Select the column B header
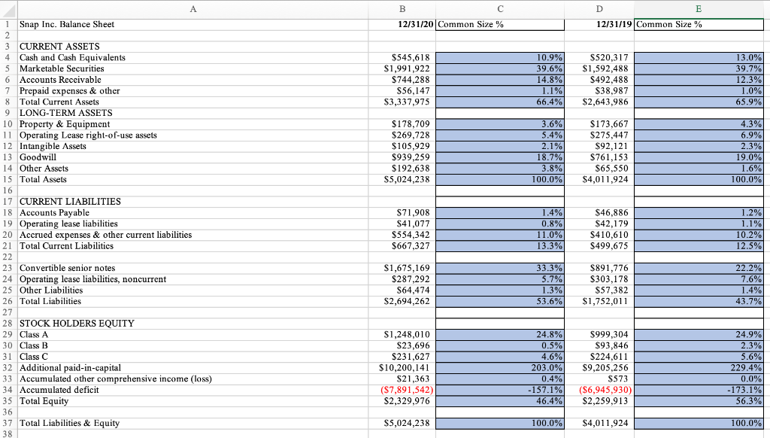Screen dimensions: 770x438 point(402,9)
